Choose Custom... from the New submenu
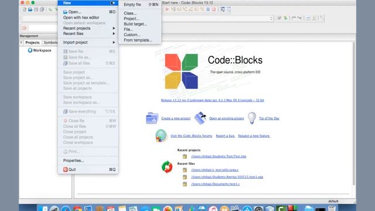Viewport: 375px width, 211px height. tap(140, 35)
